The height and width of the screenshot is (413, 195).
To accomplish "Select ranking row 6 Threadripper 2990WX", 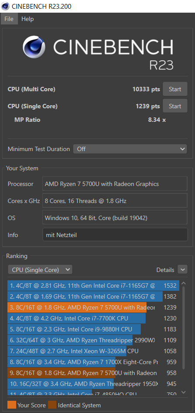I will pyautogui.click(x=94, y=340).
